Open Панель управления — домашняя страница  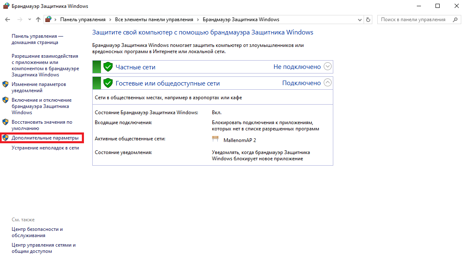pyautogui.click(x=37, y=39)
